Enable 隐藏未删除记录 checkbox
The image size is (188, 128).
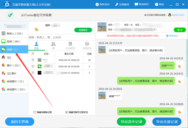click(35, 112)
